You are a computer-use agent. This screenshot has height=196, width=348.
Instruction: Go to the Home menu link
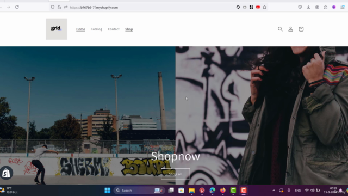(x=80, y=29)
